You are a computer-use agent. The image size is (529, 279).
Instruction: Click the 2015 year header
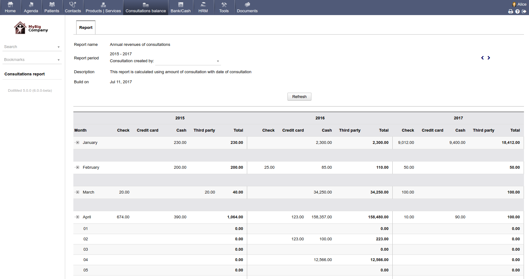click(180, 118)
